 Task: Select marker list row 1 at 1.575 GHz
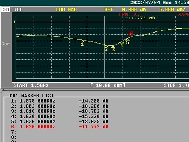pyautogui.click(x=60, y=101)
